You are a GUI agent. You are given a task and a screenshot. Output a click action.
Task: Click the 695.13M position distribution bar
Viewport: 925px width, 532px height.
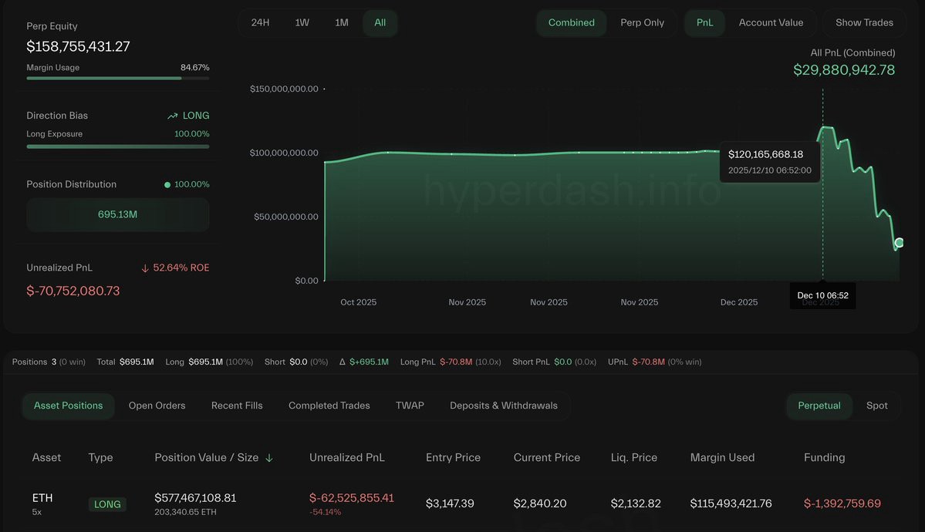[118, 214]
